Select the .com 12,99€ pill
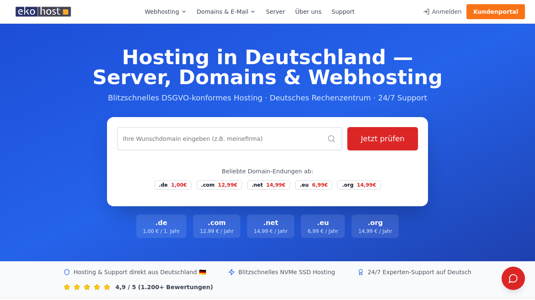Viewport: 535px width, 300px height. [219, 185]
